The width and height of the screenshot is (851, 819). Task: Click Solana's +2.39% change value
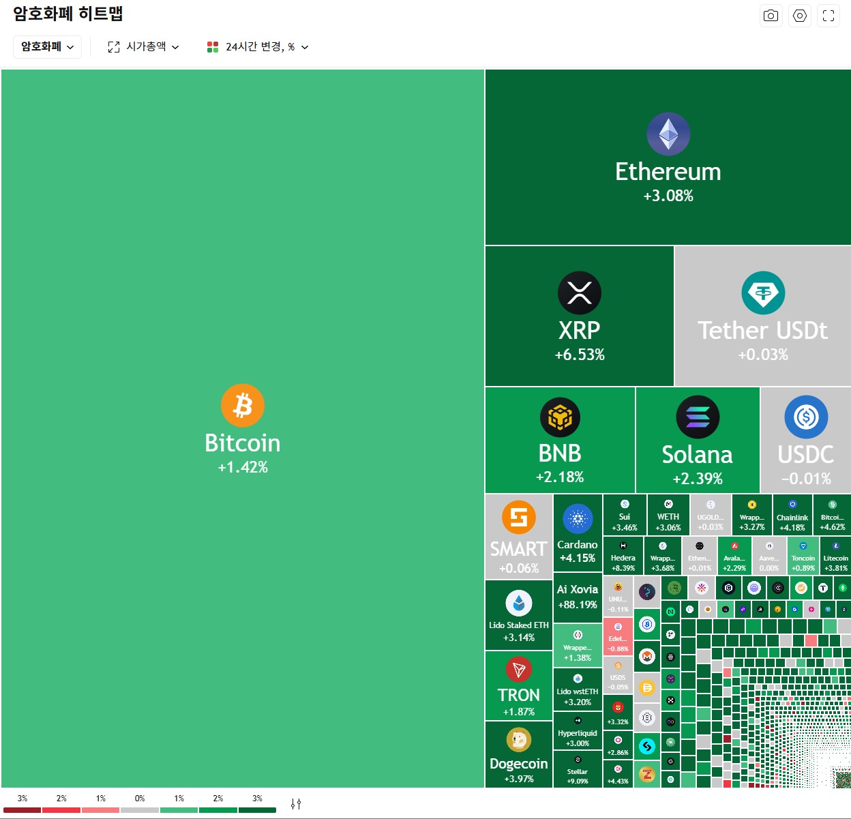click(x=698, y=479)
